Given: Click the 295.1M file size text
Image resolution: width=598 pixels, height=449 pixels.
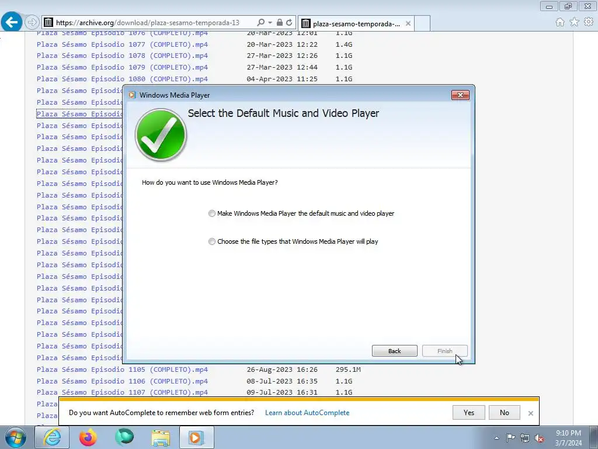Looking at the screenshot, I should [x=348, y=369].
